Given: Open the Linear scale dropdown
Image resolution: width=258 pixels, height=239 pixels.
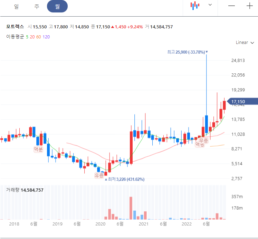Looking at the screenshot, I should click(245, 43).
